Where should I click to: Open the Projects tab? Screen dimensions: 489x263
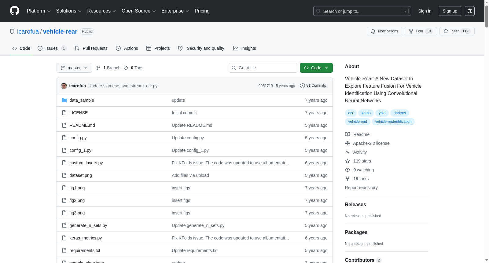tap(158, 48)
